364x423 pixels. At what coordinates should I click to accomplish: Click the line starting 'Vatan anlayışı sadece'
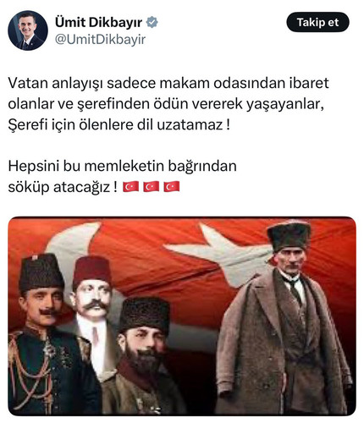168,83
